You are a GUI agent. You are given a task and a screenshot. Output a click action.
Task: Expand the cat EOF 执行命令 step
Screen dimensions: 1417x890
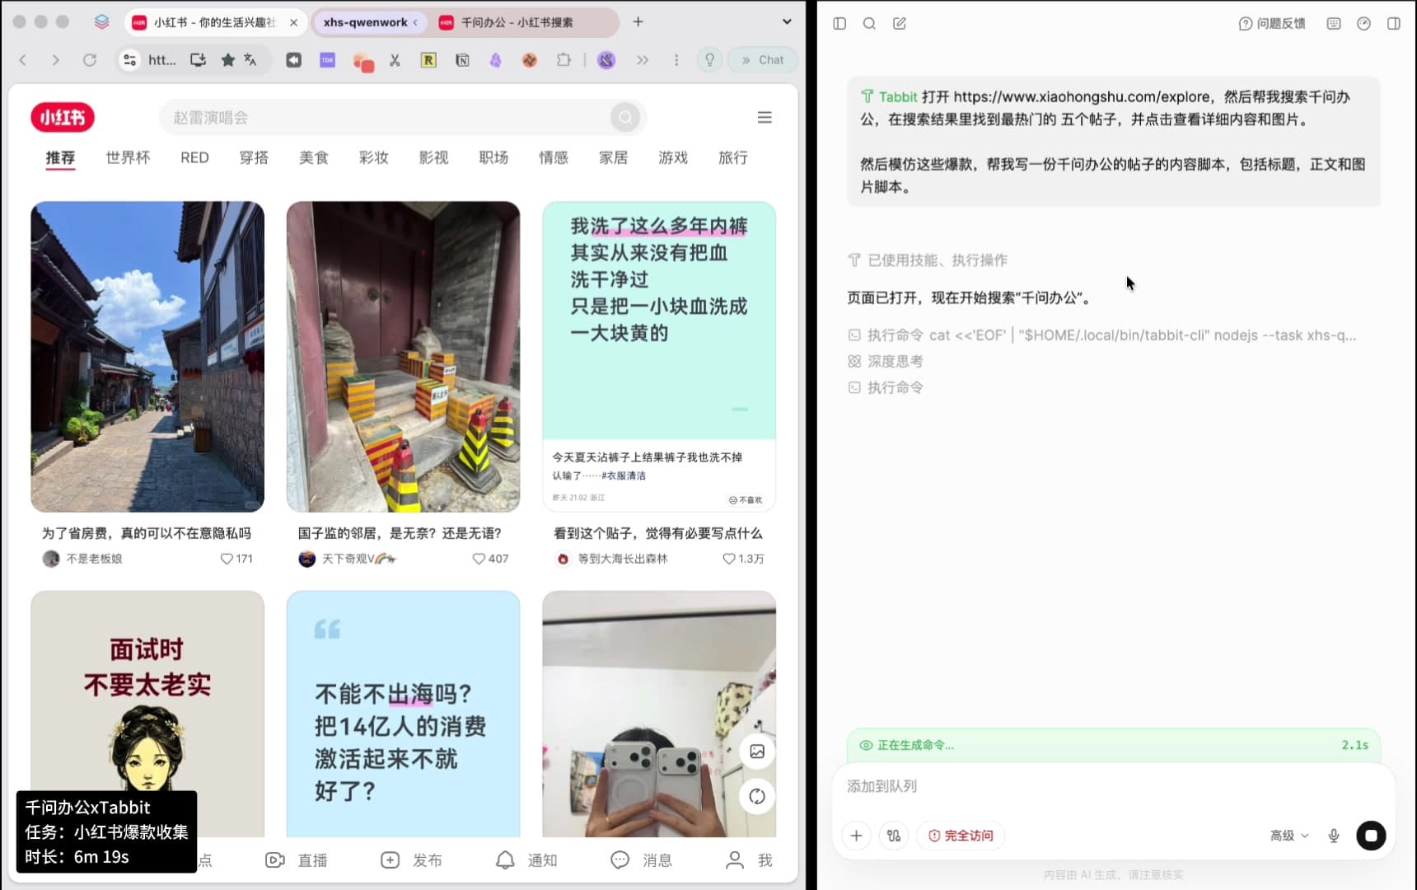(1101, 335)
